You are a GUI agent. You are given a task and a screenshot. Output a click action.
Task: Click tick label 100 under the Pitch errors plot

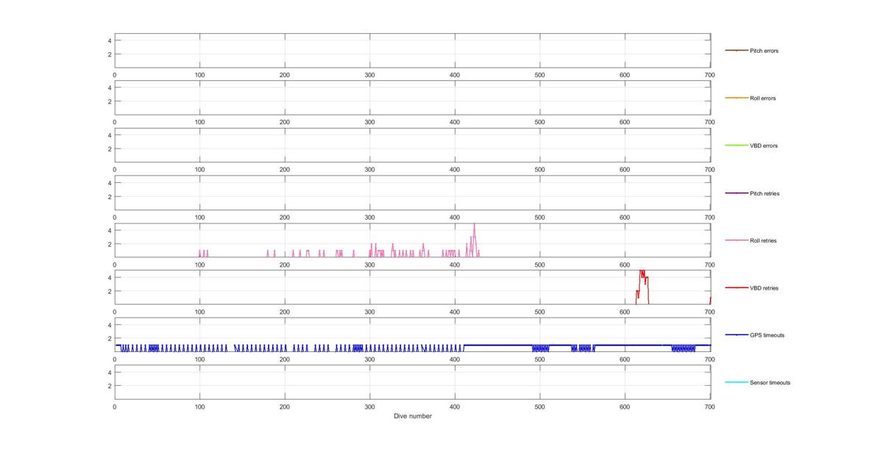tap(199, 75)
